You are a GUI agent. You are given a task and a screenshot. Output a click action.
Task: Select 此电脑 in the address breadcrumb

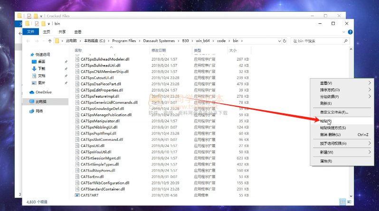(x=71, y=41)
